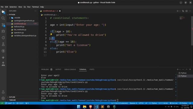This screenshot has width=193, height=109.
Task: Open list_methods.py in Explorer
Action: click(x=20, y=30)
